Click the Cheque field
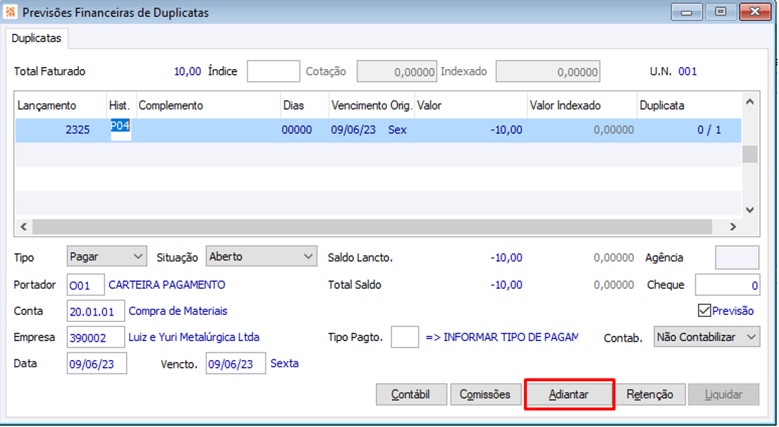Screen dimensions: 779x427 (728, 285)
